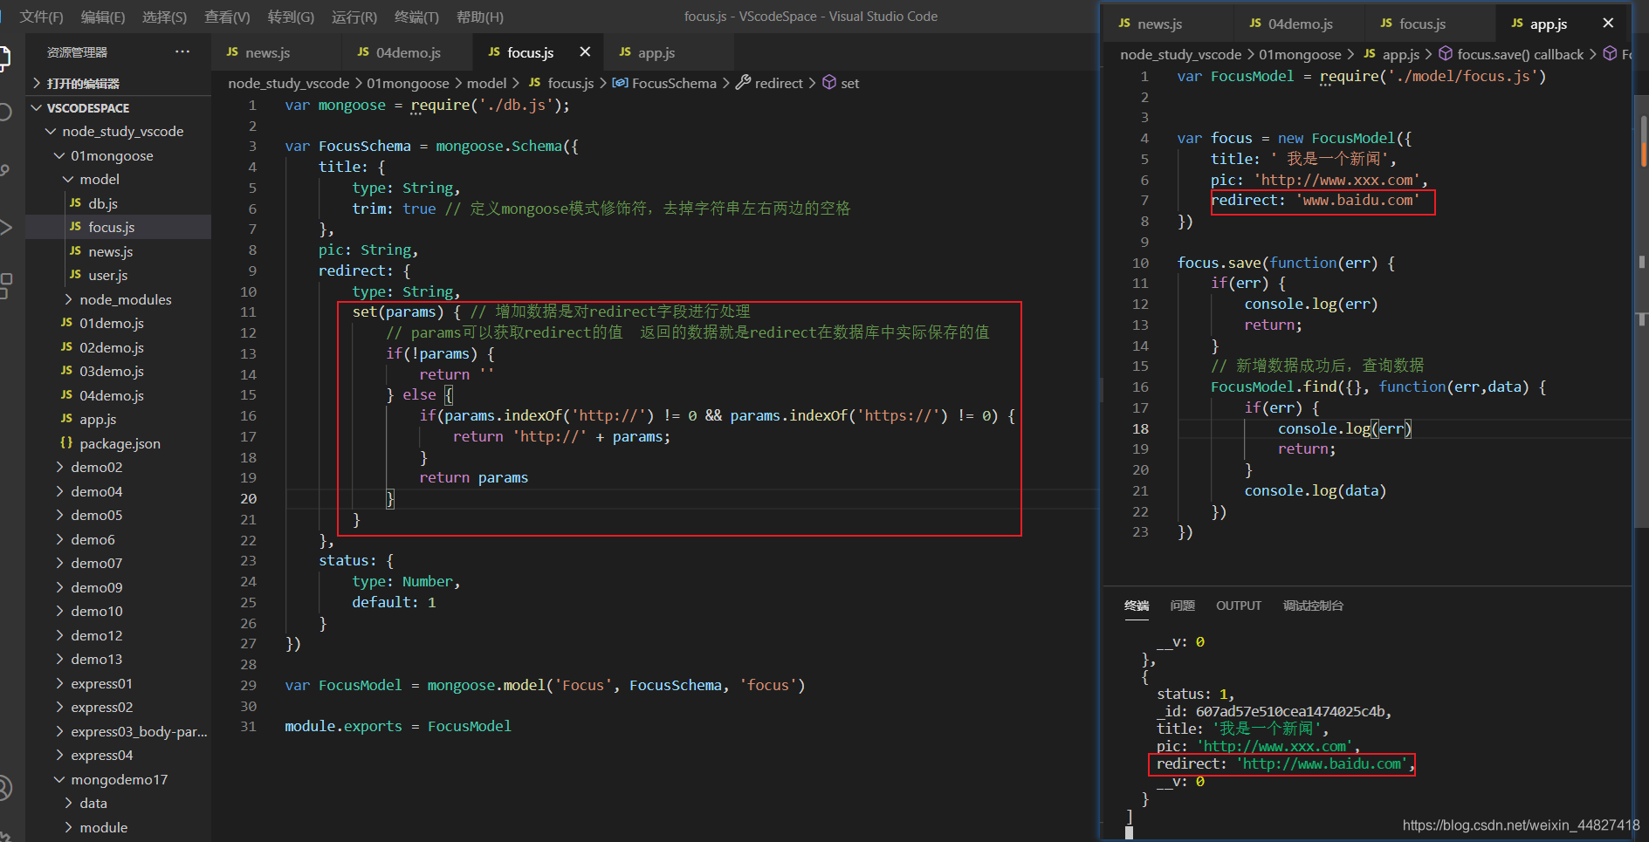Expand the demo04 folder
1649x842 pixels.
[119, 491]
